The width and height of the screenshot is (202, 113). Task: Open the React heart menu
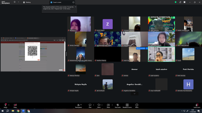coord(99,106)
